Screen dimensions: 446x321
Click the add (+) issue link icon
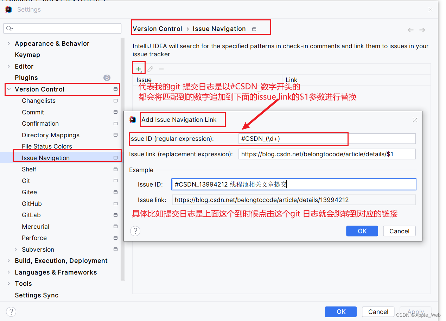tap(139, 69)
